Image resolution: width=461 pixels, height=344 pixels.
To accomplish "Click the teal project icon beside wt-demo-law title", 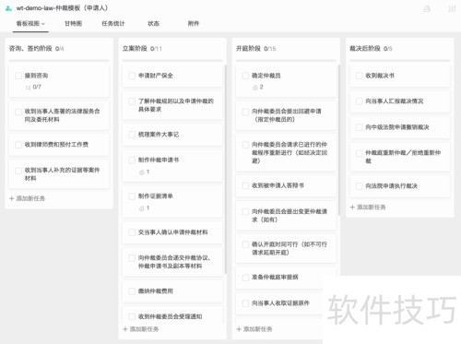I will 8,8.
